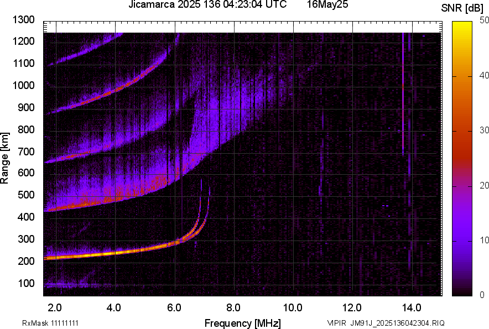Click the range tick label '700'
Image resolution: width=489 pixels, height=329 pixels.
click(26, 152)
